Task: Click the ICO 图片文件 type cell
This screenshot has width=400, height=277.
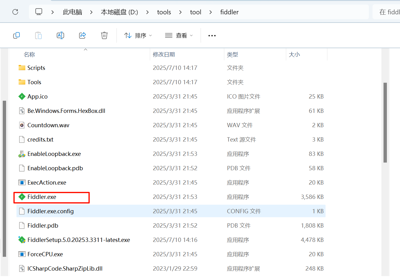Action: pyautogui.click(x=243, y=96)
